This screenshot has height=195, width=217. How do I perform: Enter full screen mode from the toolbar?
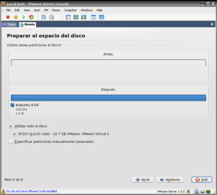pos(76,17)
